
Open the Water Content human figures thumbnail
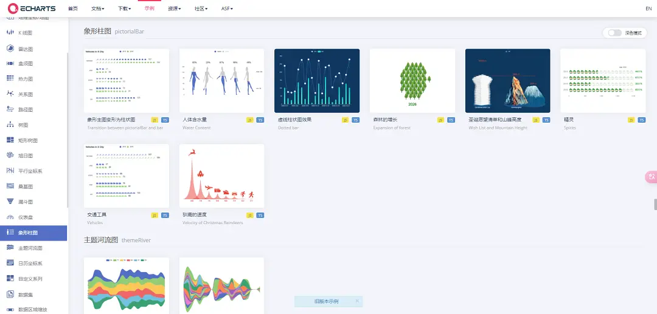(221, 81)
